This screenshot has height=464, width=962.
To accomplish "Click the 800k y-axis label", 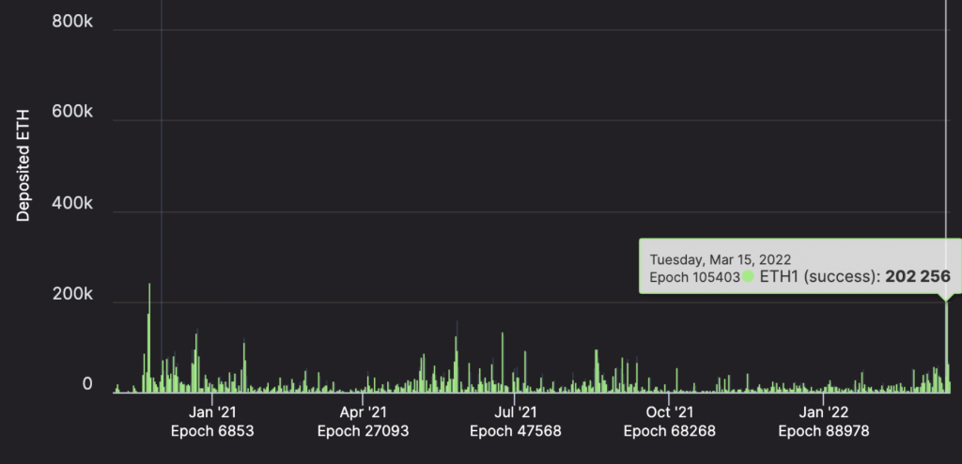I will (x=73, y=21).
